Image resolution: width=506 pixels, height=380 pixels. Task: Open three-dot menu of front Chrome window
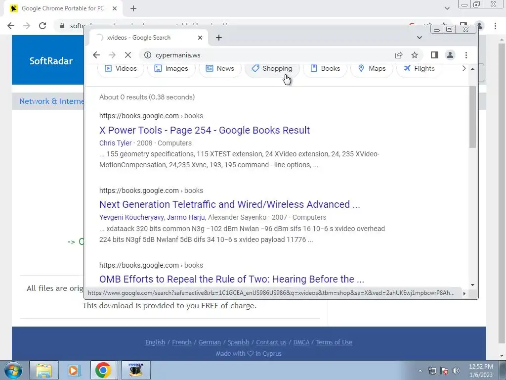[466, 55]
